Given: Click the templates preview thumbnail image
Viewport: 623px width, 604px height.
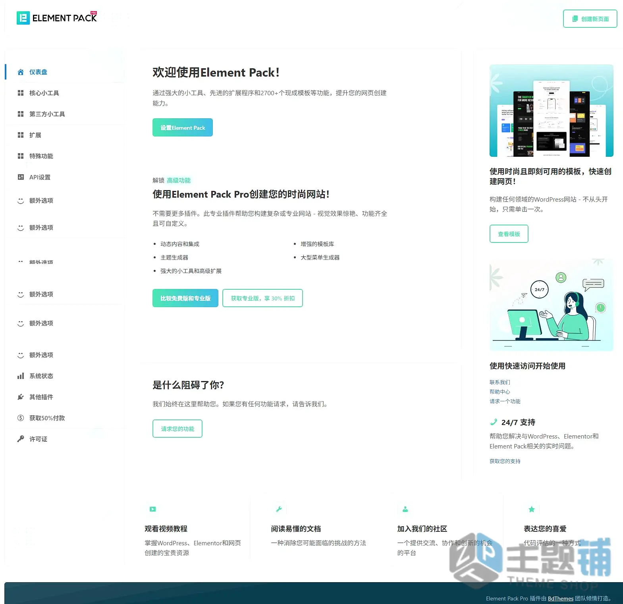Looking at the screenshot, I should coord(552,110).
